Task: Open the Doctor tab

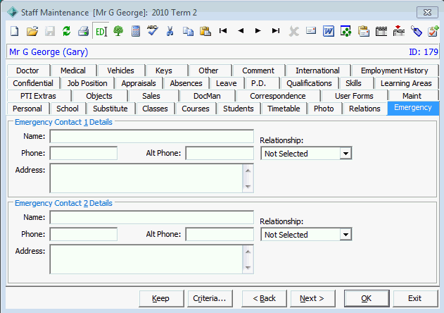Action: pos(27,70)
